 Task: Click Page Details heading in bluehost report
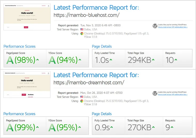tap(102, 46)
